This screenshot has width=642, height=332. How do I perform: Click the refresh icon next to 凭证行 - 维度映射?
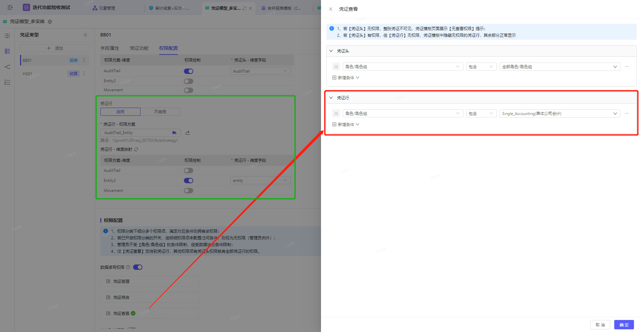coord(136,149)
